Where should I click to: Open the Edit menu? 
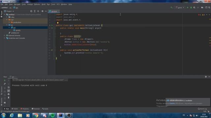click(x=6, y=4)
